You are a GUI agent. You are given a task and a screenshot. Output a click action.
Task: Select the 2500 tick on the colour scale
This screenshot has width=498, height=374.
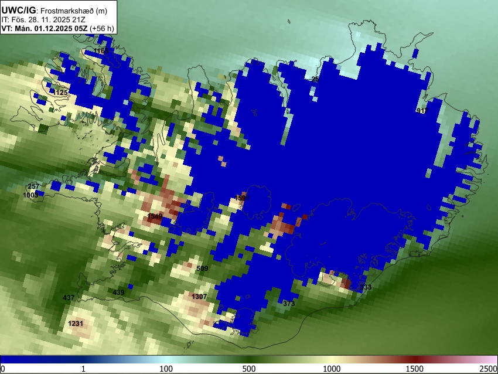point(489,369)
